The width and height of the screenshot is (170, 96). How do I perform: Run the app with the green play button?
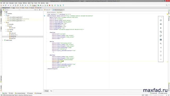[39, 5]
